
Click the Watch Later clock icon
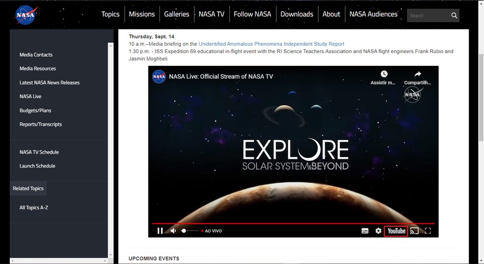pyautogui.click(x=384, y=74)
